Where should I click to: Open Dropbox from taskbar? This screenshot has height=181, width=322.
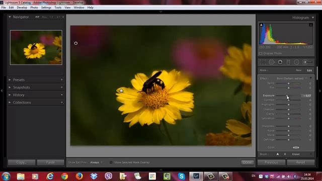(94, 176)
